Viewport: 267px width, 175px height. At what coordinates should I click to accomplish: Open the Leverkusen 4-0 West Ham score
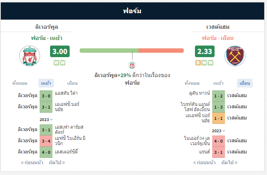click(x=219, y=141)
